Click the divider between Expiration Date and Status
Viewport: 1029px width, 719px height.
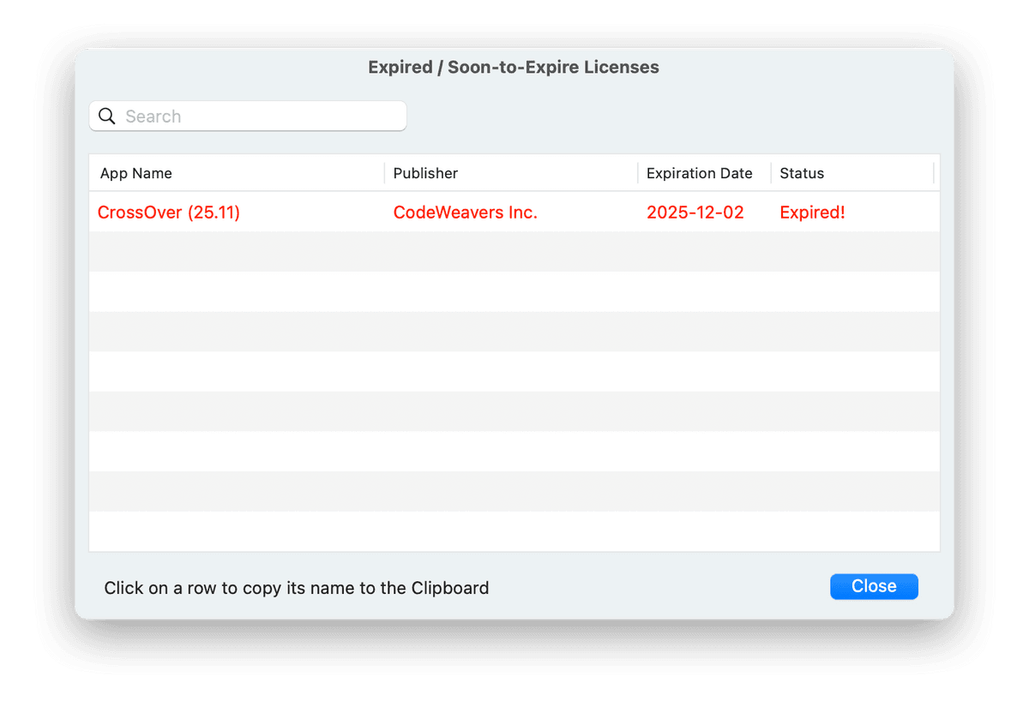point(771,173)
